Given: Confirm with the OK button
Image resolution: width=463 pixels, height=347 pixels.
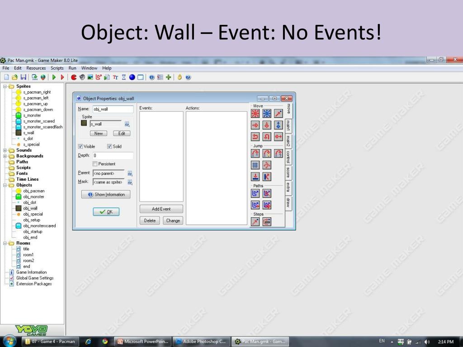Looking at the screenshot, I should (x=106, y=211).
